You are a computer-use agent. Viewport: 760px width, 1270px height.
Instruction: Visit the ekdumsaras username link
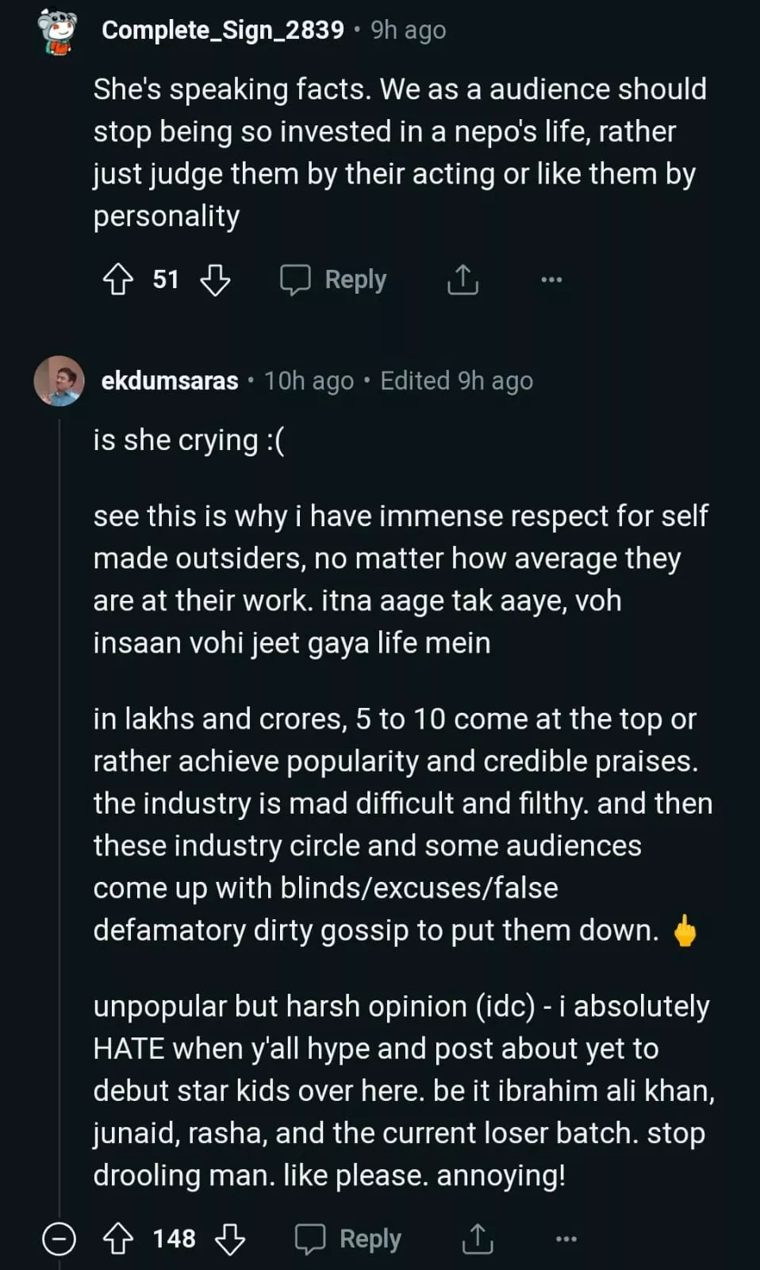170,381
